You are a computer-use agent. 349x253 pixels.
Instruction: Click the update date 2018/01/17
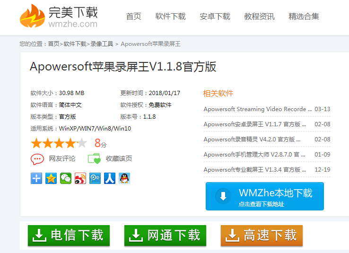tap(165, 93)
